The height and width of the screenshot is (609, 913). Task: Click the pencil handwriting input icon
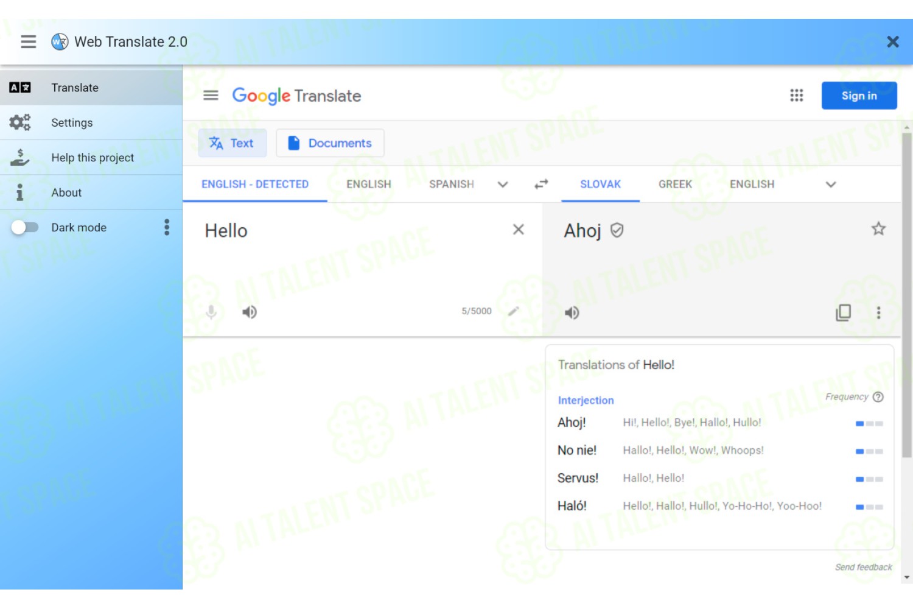coord(513,311)
